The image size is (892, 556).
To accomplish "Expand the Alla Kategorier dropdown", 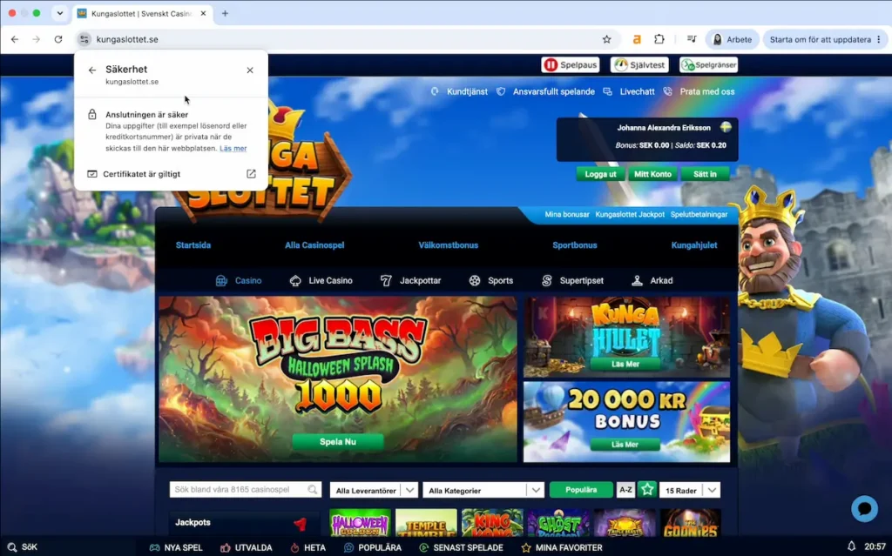I will [483, 490].
